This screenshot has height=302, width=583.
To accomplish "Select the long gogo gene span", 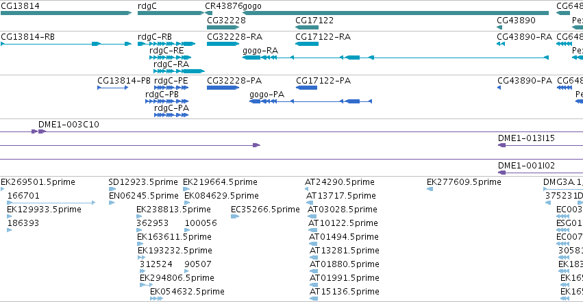I will click(x=395, y=13).
